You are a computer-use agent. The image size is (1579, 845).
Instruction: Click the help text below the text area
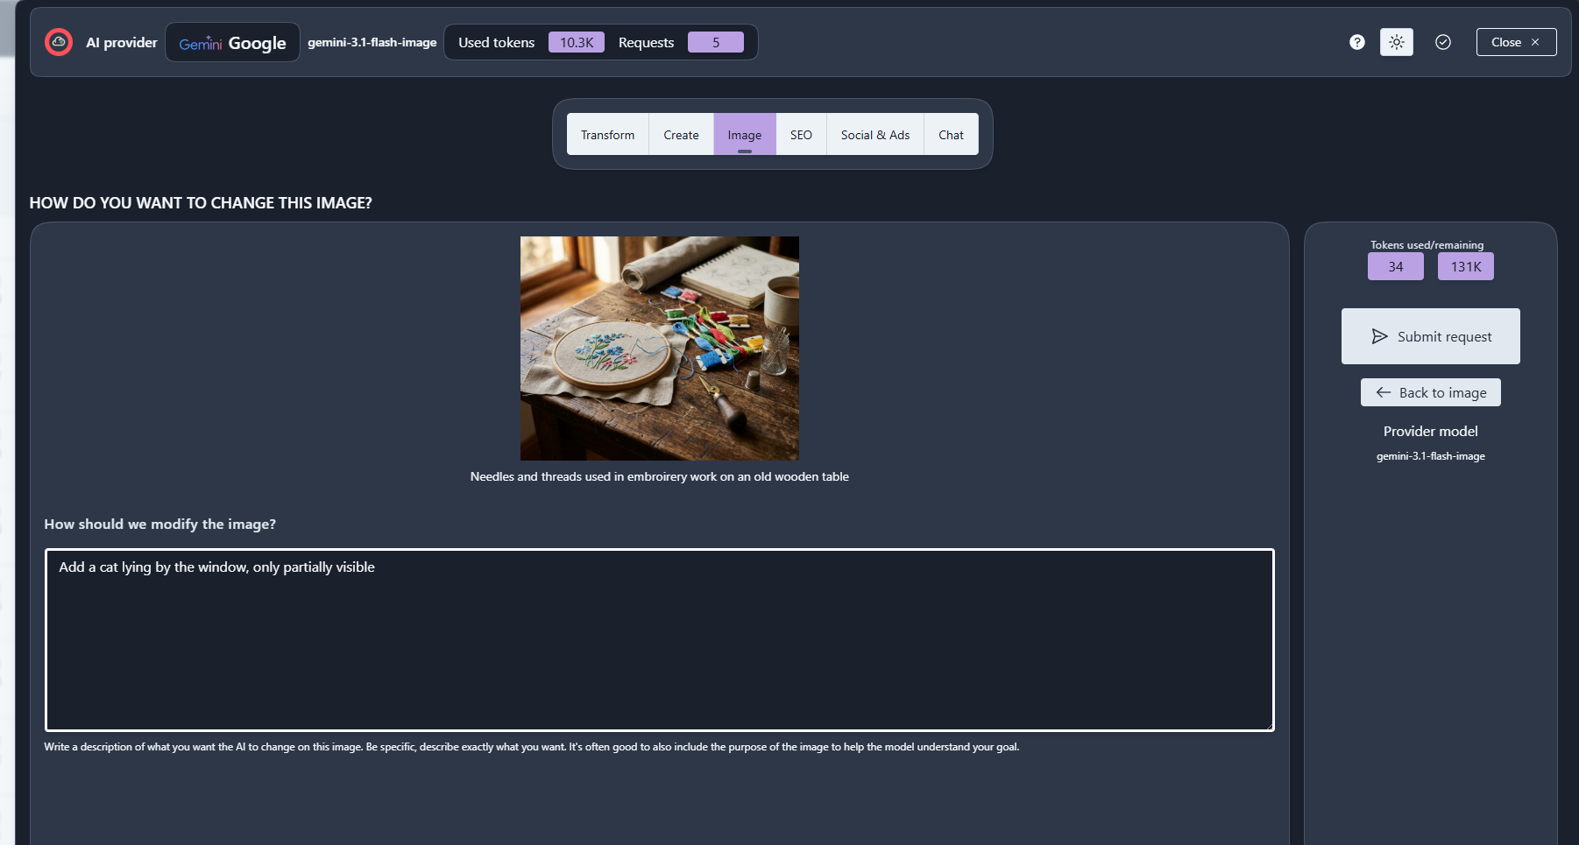point(532,747)
